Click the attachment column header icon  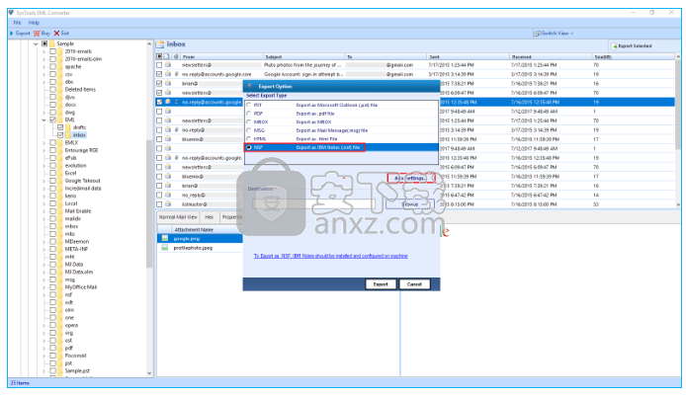[176, 57]
